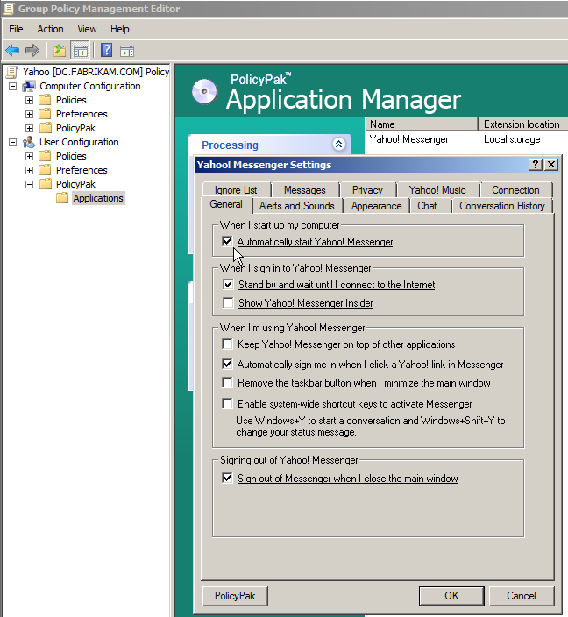Click the User Configuration user icon
This screenshot has width=568, height=617.
coord(29,142)
